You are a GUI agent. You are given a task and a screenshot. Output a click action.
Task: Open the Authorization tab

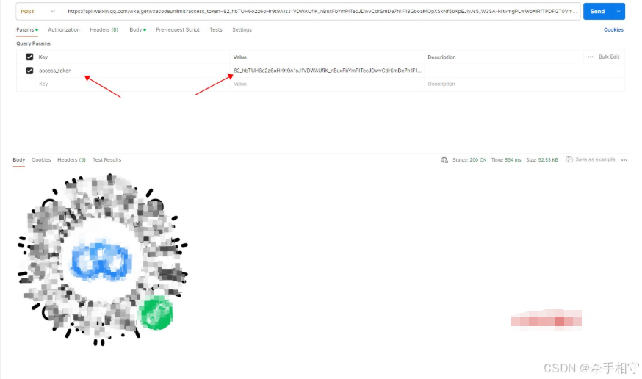pyautogui.click(x=64, y=30)
